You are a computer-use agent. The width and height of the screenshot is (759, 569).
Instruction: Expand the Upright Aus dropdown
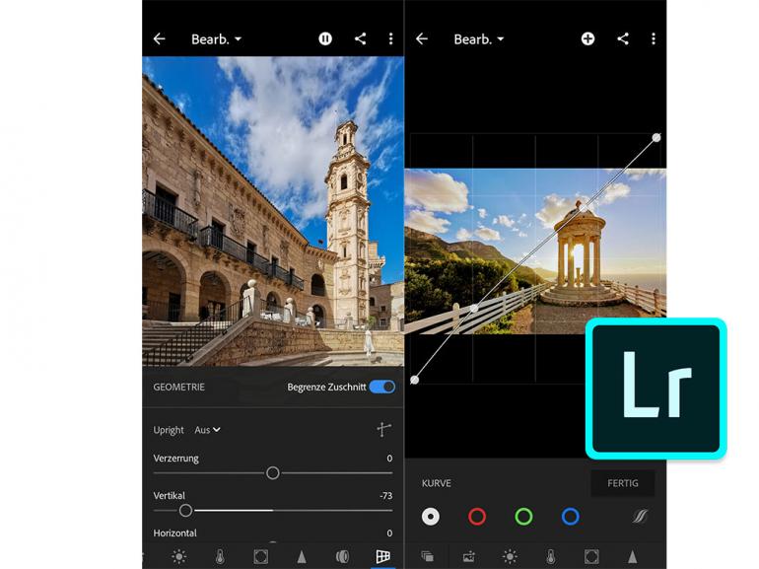click(x=208, y=430)
